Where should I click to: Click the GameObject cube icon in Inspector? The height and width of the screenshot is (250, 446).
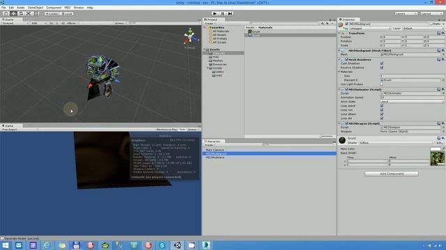click(341, 25)
